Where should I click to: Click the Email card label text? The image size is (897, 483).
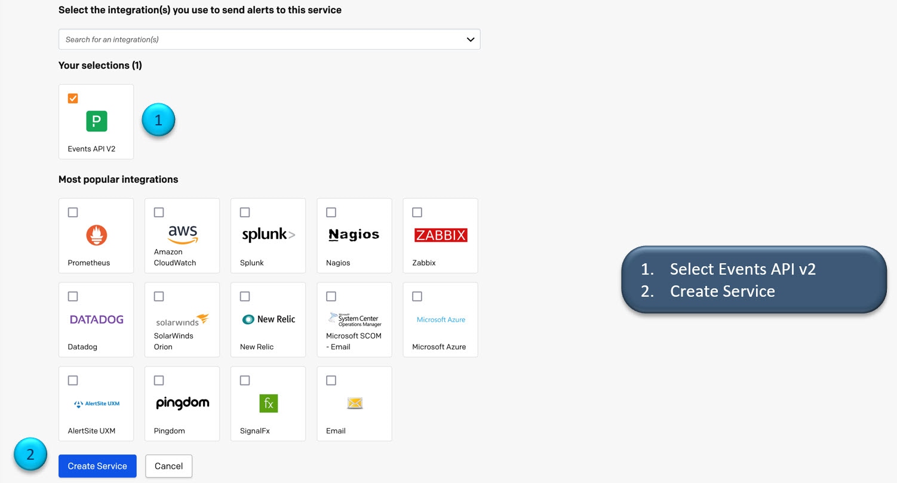[x=336, y=432]
